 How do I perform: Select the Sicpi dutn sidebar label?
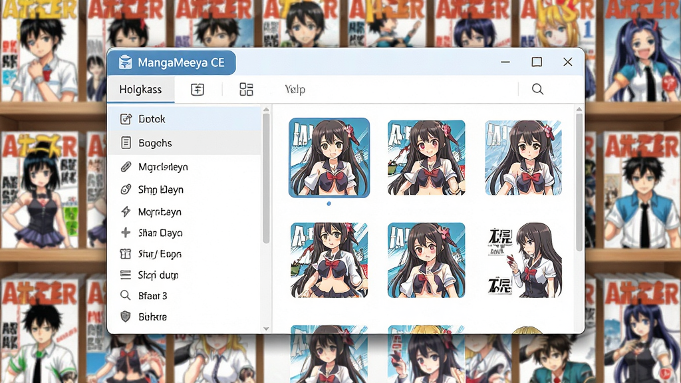[158, 275]
